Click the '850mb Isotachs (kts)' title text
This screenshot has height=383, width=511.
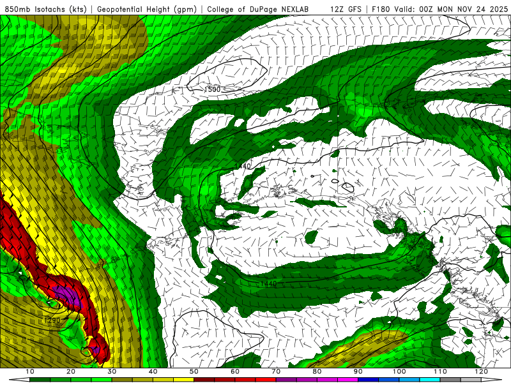coord(45,9)
